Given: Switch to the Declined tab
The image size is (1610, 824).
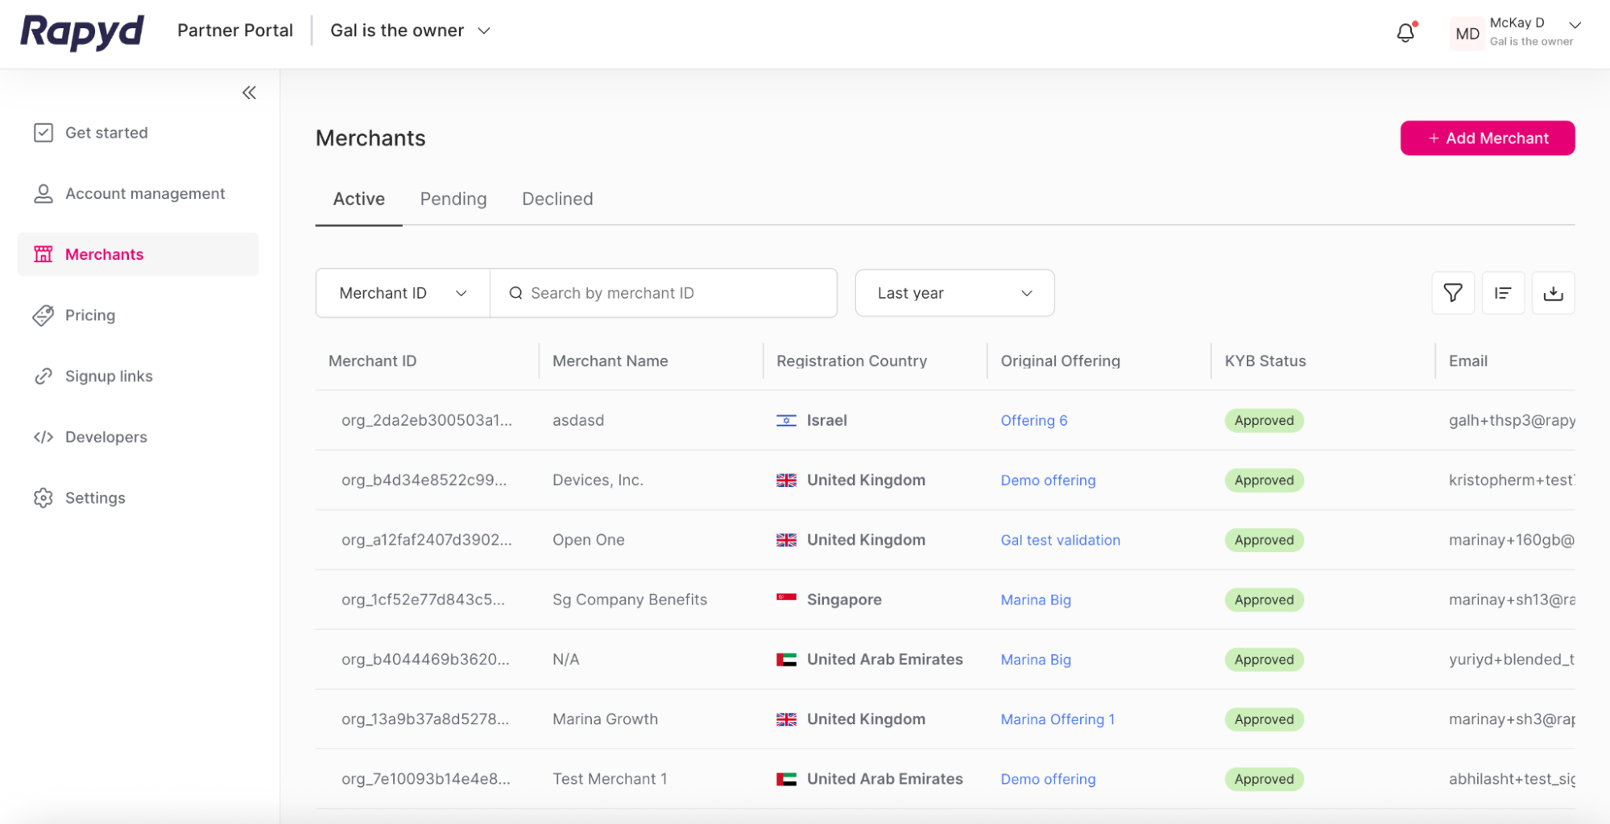Looking at the screenshot, I should (x=557, y=198).
